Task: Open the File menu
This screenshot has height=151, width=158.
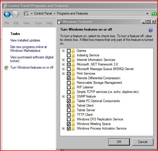Action: click(x=7, y=23)
